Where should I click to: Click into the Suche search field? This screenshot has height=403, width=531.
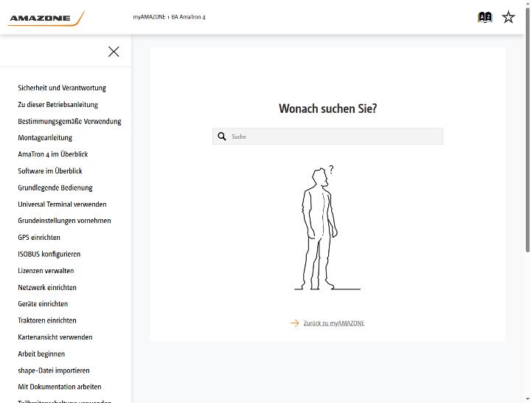point(327,137)
